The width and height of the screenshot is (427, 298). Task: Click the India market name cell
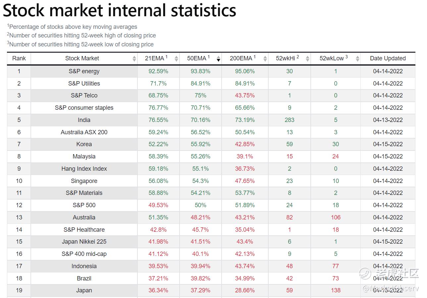coord(84,120)
